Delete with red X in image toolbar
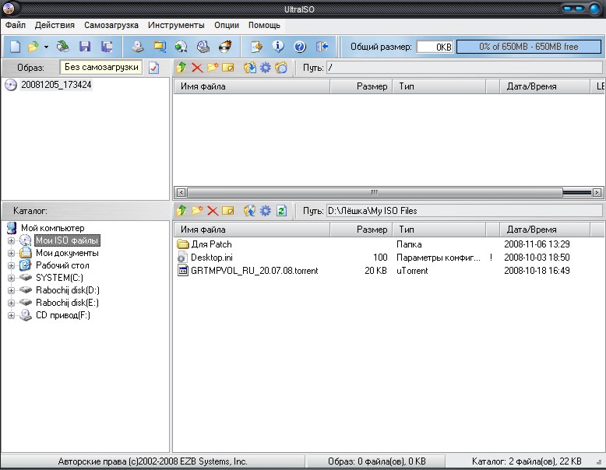The width and height of the screenshot is (606, 470). [197, 68]
